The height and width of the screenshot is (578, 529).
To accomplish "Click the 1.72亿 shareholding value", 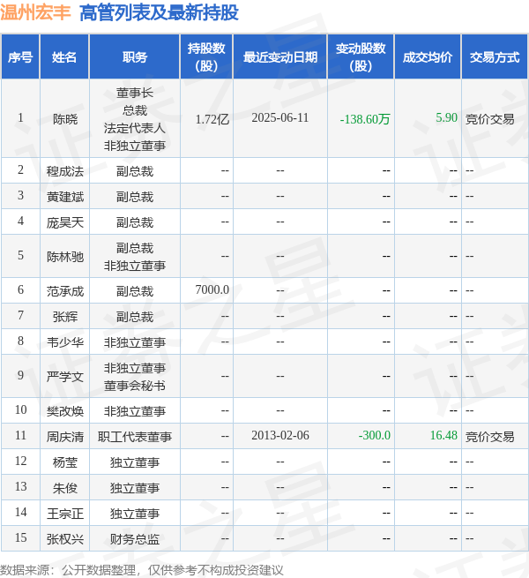I will click(x=212, y=119).
